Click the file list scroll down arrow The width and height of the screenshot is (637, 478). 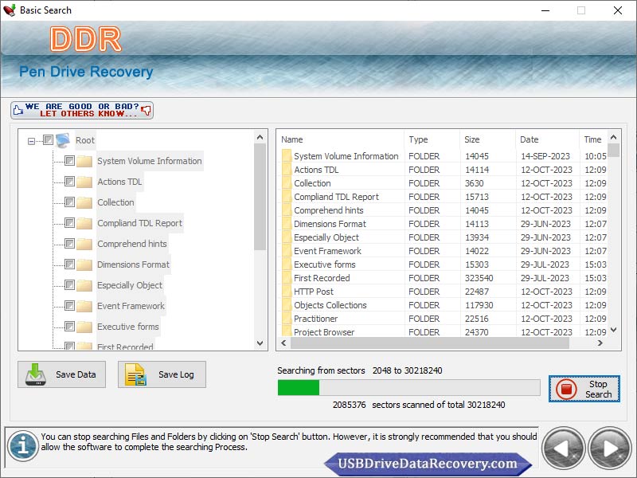[613, 330]
